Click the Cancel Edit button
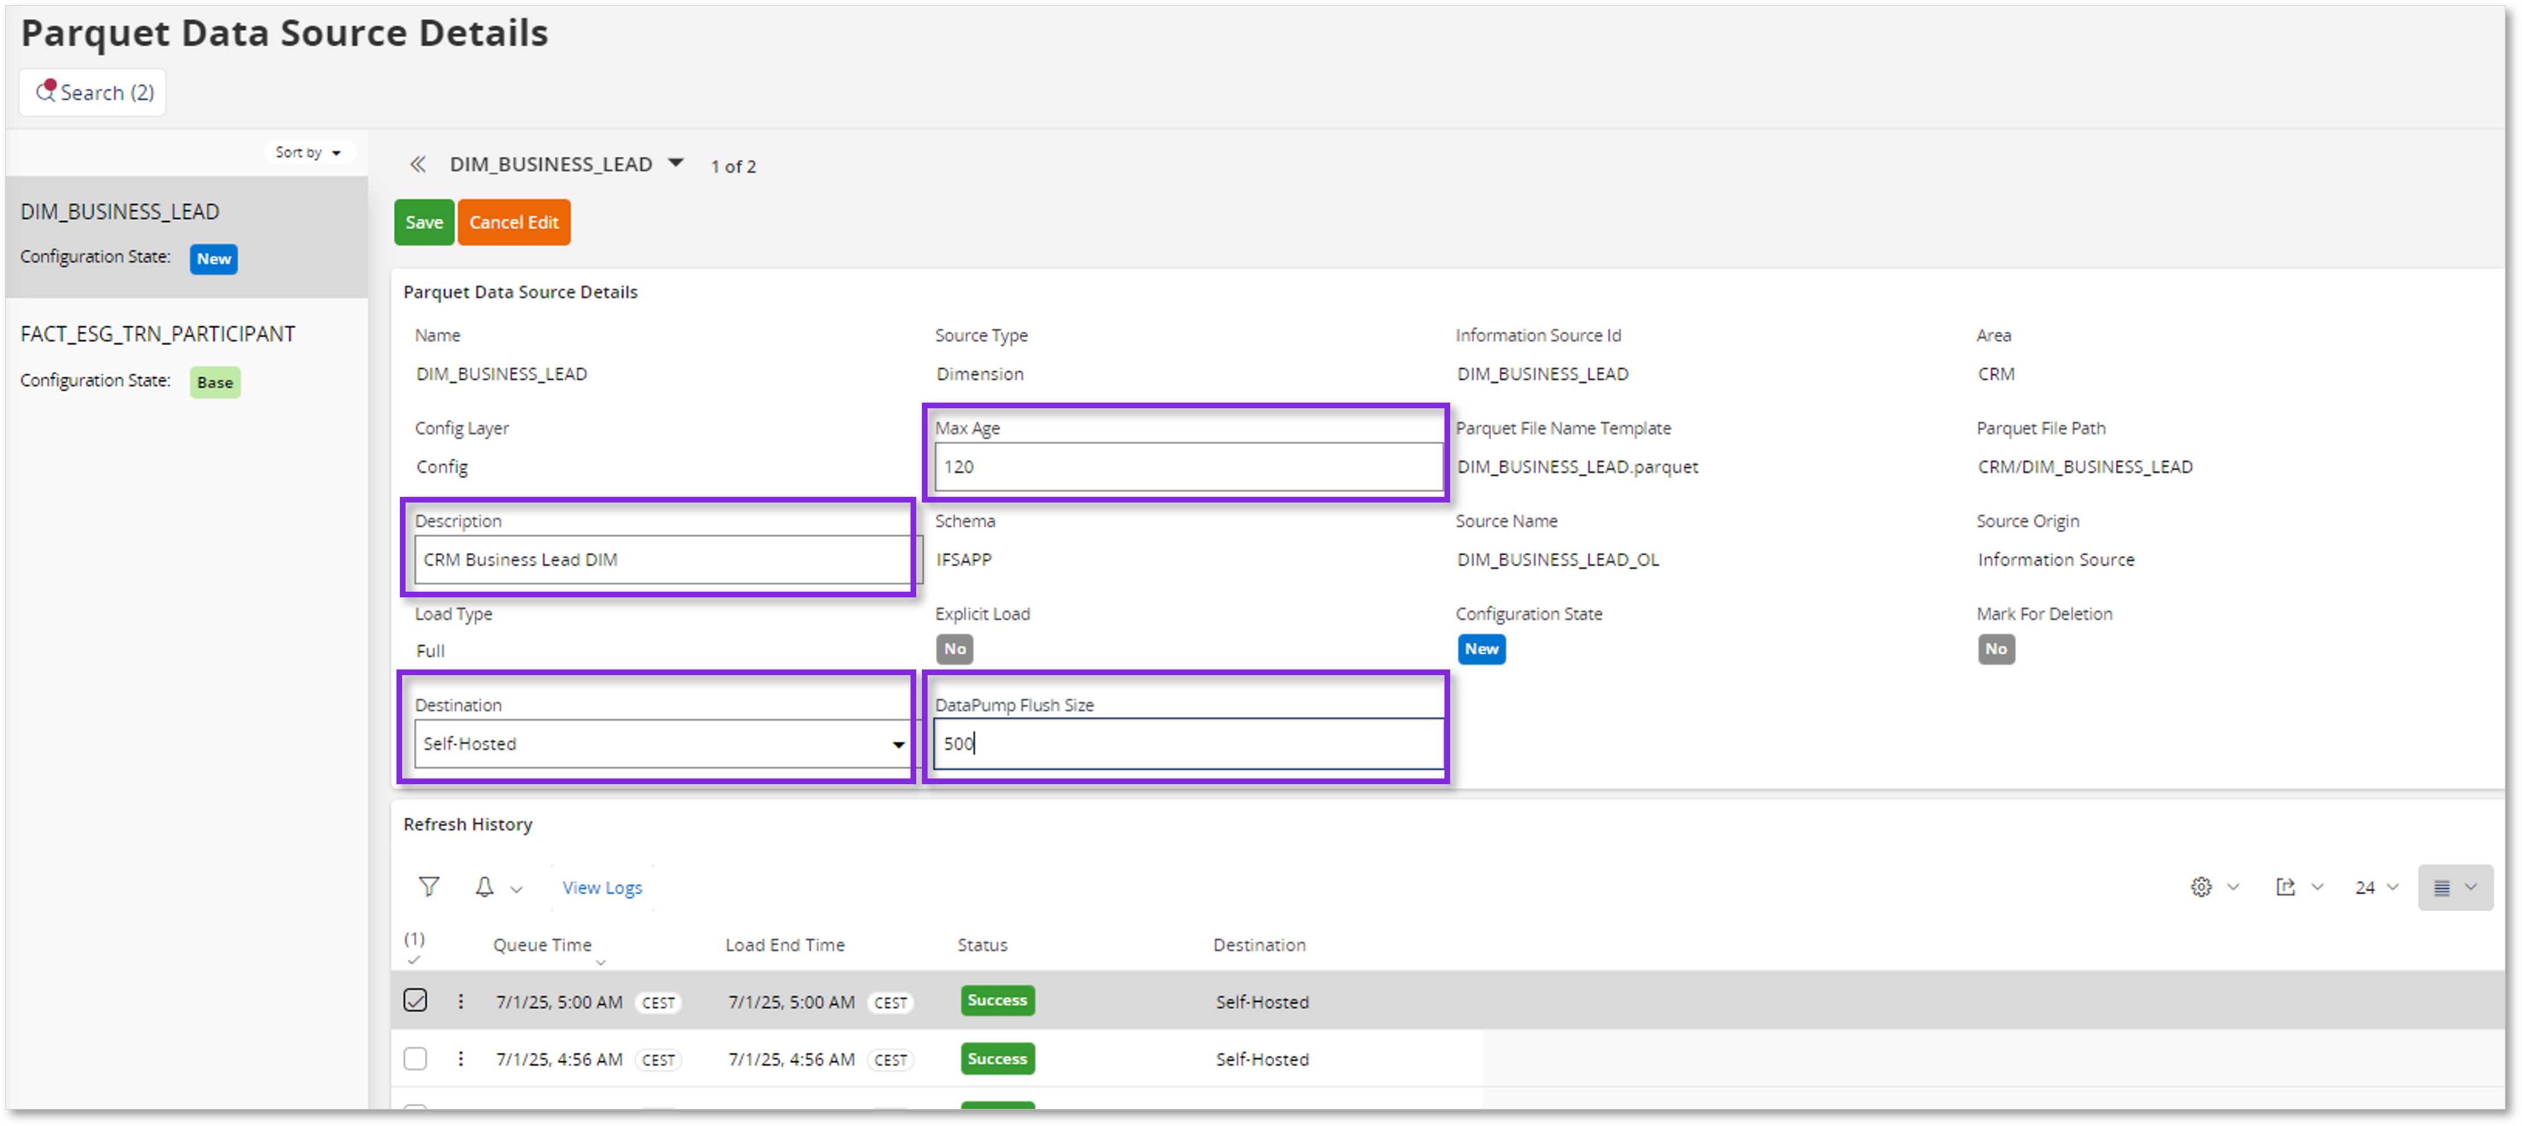This screenshot has width=2522, height=1126. pos(513,222)
